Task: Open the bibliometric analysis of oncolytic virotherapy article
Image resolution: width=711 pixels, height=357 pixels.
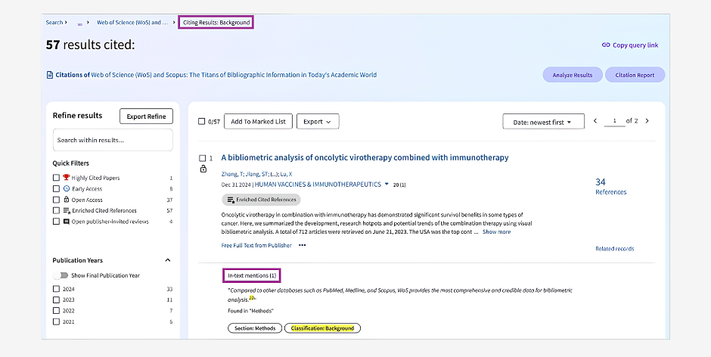Action: (x=365, y=157)
